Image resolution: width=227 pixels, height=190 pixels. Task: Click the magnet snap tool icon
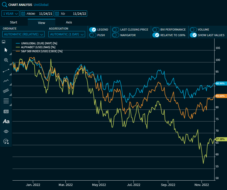tap(6, 142)
